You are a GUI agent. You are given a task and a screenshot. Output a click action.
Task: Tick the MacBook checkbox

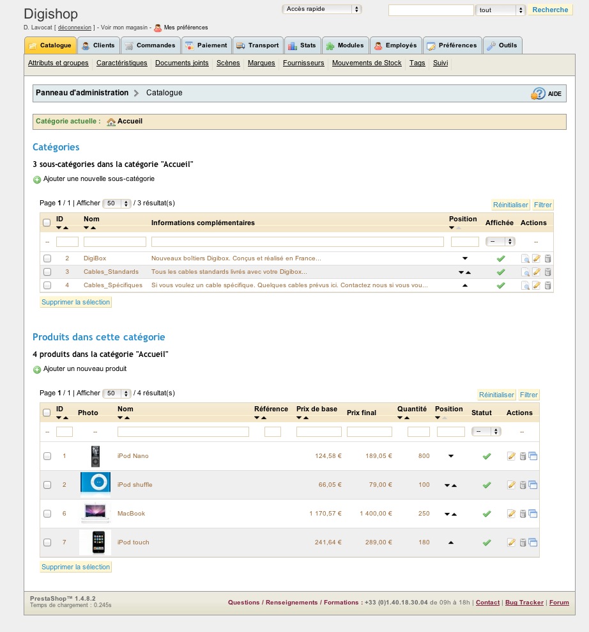point(47,514)
